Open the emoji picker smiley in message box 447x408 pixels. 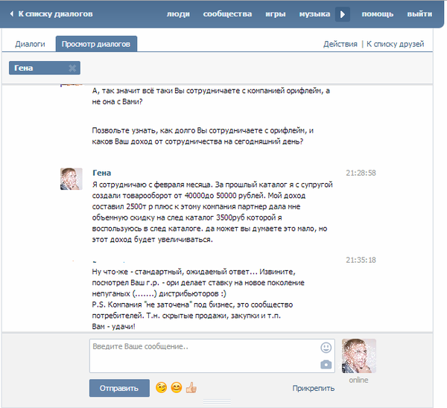pyautogui.click(x=326, y=348)
